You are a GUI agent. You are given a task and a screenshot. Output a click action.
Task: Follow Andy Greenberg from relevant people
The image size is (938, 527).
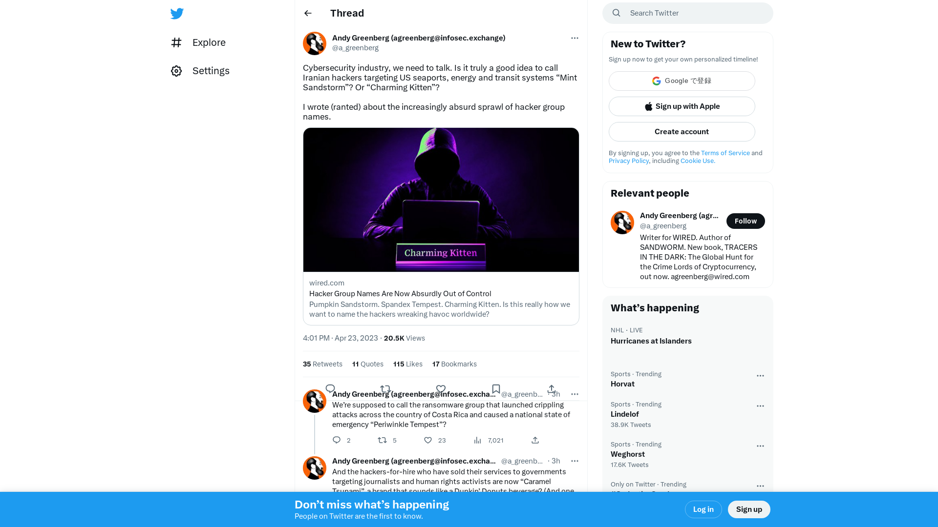tap(746, 221)
